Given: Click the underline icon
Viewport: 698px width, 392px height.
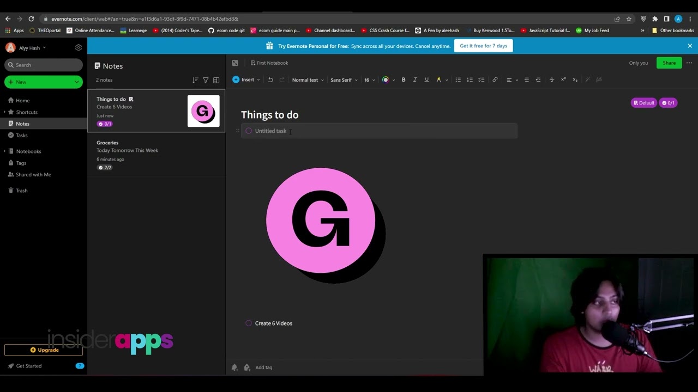Looking at the screenshot, I should 426,80.
